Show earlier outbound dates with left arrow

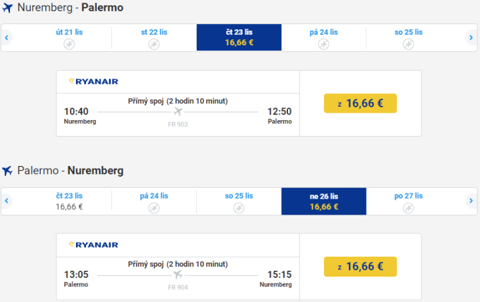[6, 38]
